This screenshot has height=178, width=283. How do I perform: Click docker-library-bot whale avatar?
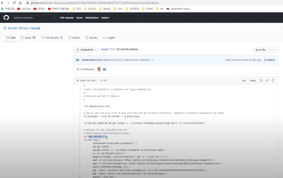coord(78,60)
